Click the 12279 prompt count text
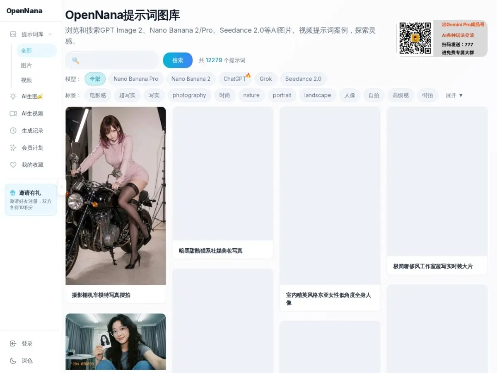The height and width of the screenshot is (373, 497). point(214,60)
